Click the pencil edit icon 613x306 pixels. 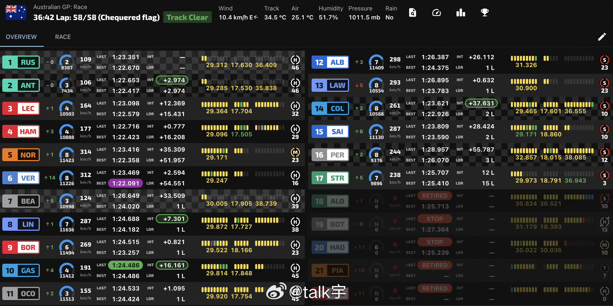(602, 37)
